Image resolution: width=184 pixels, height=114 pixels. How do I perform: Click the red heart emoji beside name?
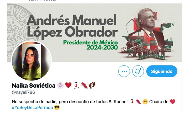(x=68, y=85)
